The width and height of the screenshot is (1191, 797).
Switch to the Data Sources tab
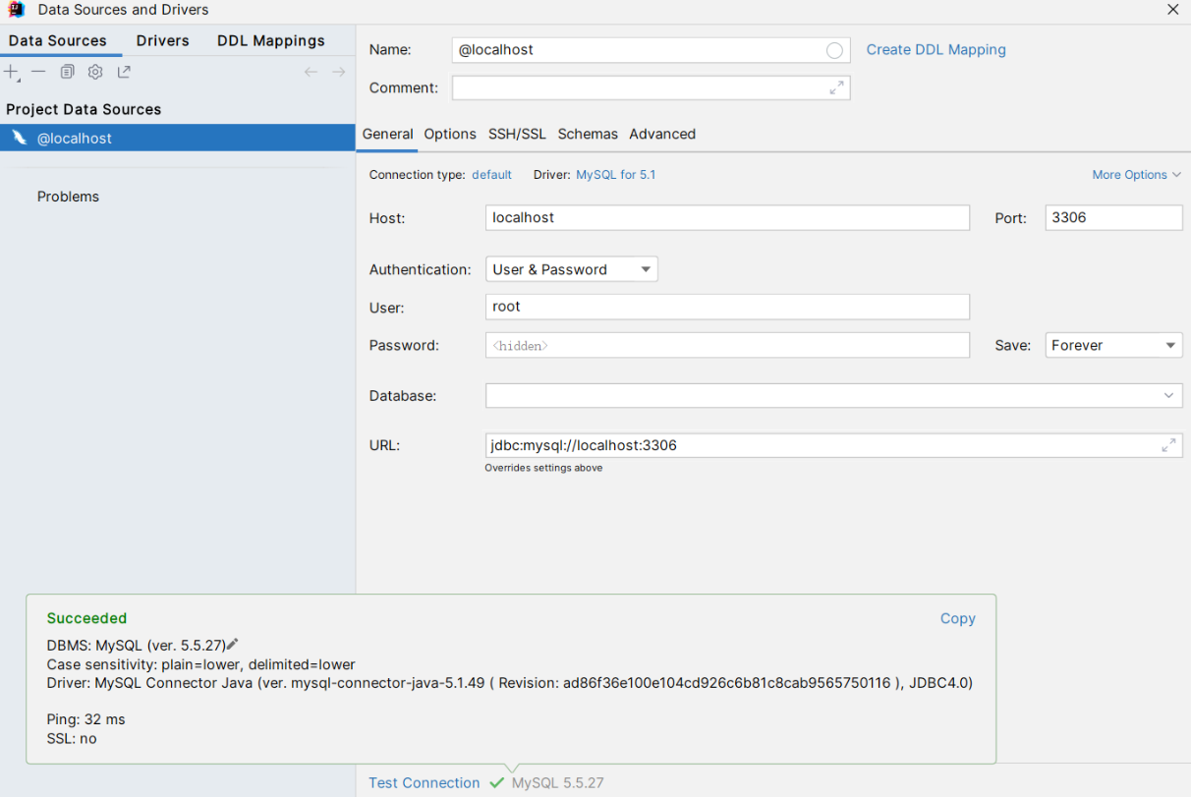point(58,40)
